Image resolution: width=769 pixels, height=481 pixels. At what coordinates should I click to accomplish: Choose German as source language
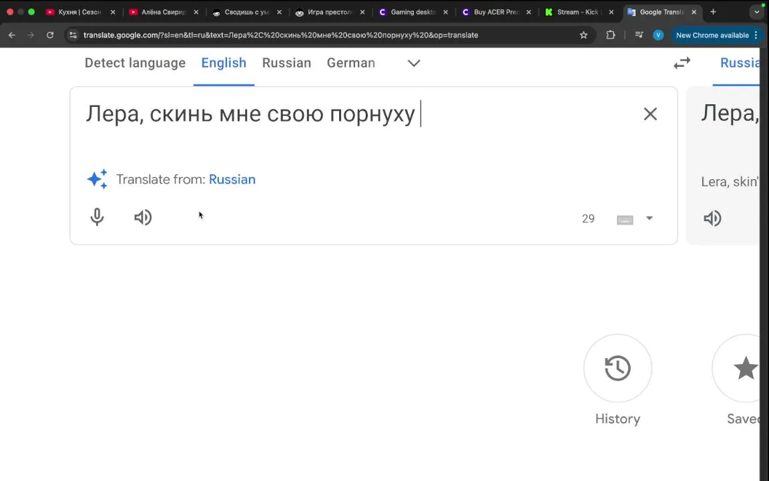pos(350,63)
